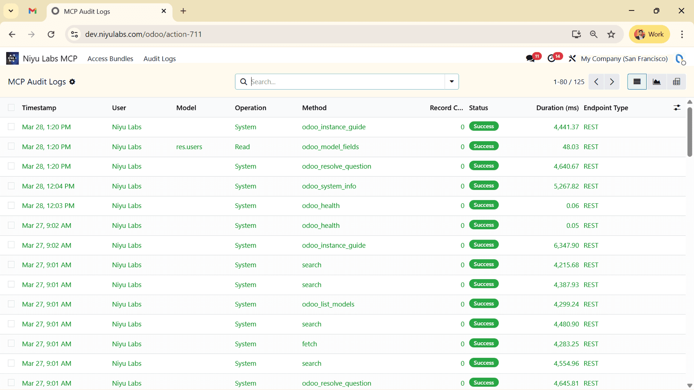Open Niyu Labs MCP app home
The width and height of the screenshot is (694, 390).
click(x=50, y=58)
